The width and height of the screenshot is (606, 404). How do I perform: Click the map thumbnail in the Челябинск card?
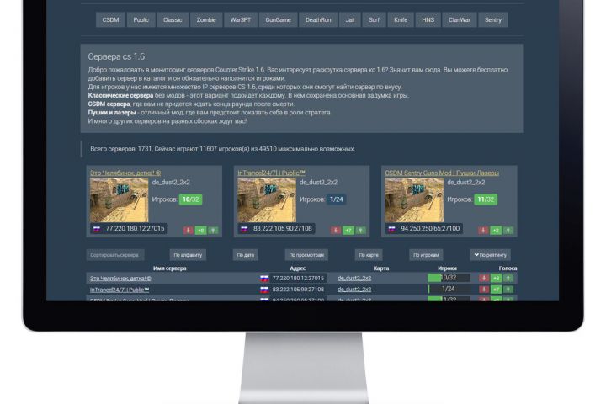(119, 199)
